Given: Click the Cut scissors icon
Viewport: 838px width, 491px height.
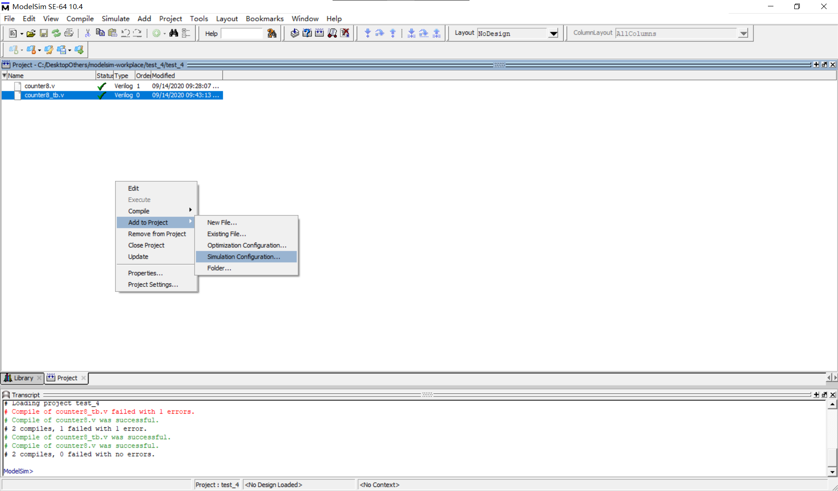Looking at the screenshot, I should click(x=87, y=33).
